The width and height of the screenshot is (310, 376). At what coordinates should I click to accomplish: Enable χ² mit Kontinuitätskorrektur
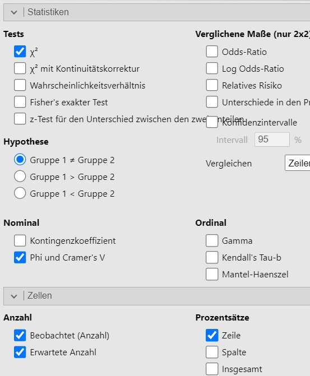click(20, 68)
